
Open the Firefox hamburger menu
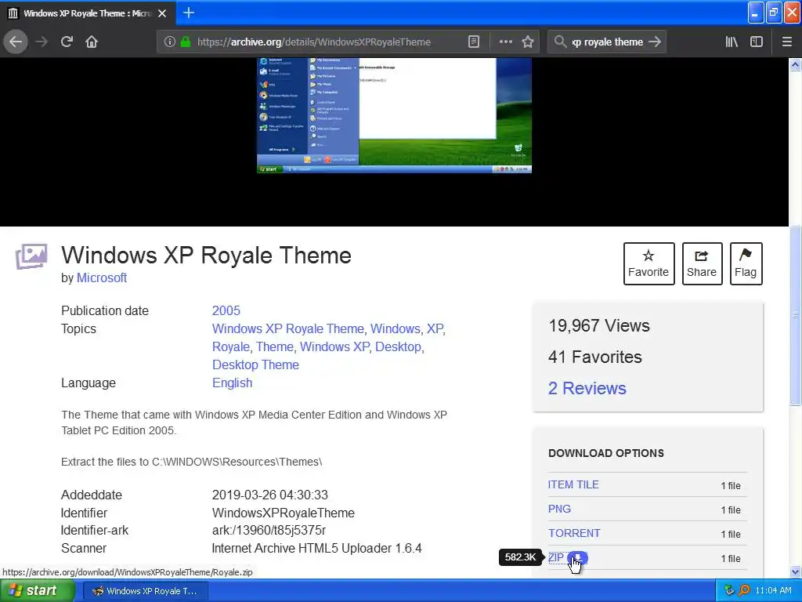786,42
